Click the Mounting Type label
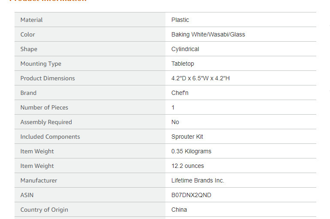 coord(41,64)
